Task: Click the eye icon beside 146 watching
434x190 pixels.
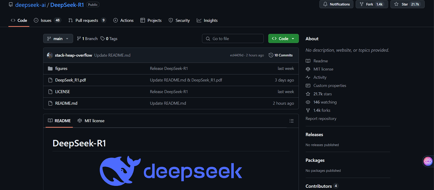Action: 308,102
